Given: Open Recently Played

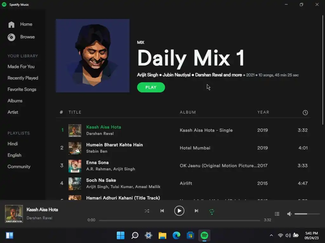Looking at the screenshot, I should coord(23,78).
